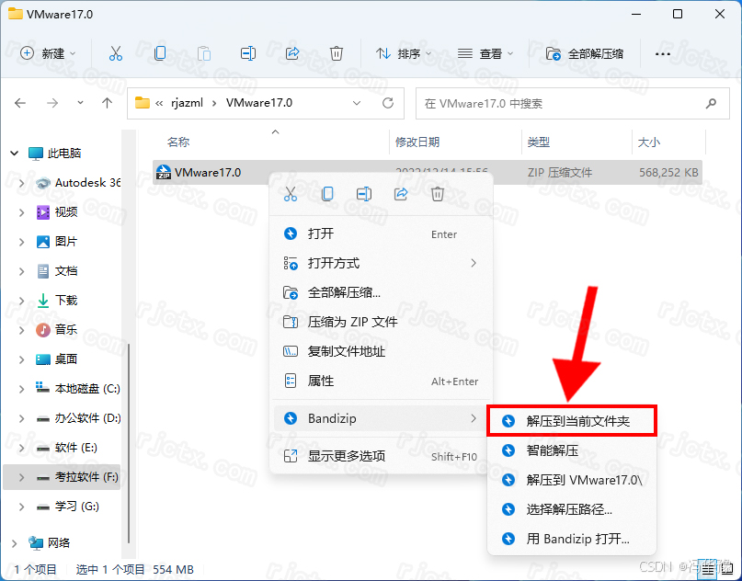Go up one folder level
The height and width of the screenshot is (581, 742).
click(107, 103)
